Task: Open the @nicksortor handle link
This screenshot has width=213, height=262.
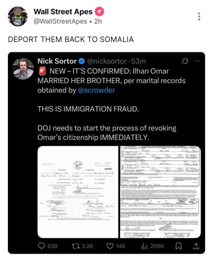Action: tap(106, 61)
